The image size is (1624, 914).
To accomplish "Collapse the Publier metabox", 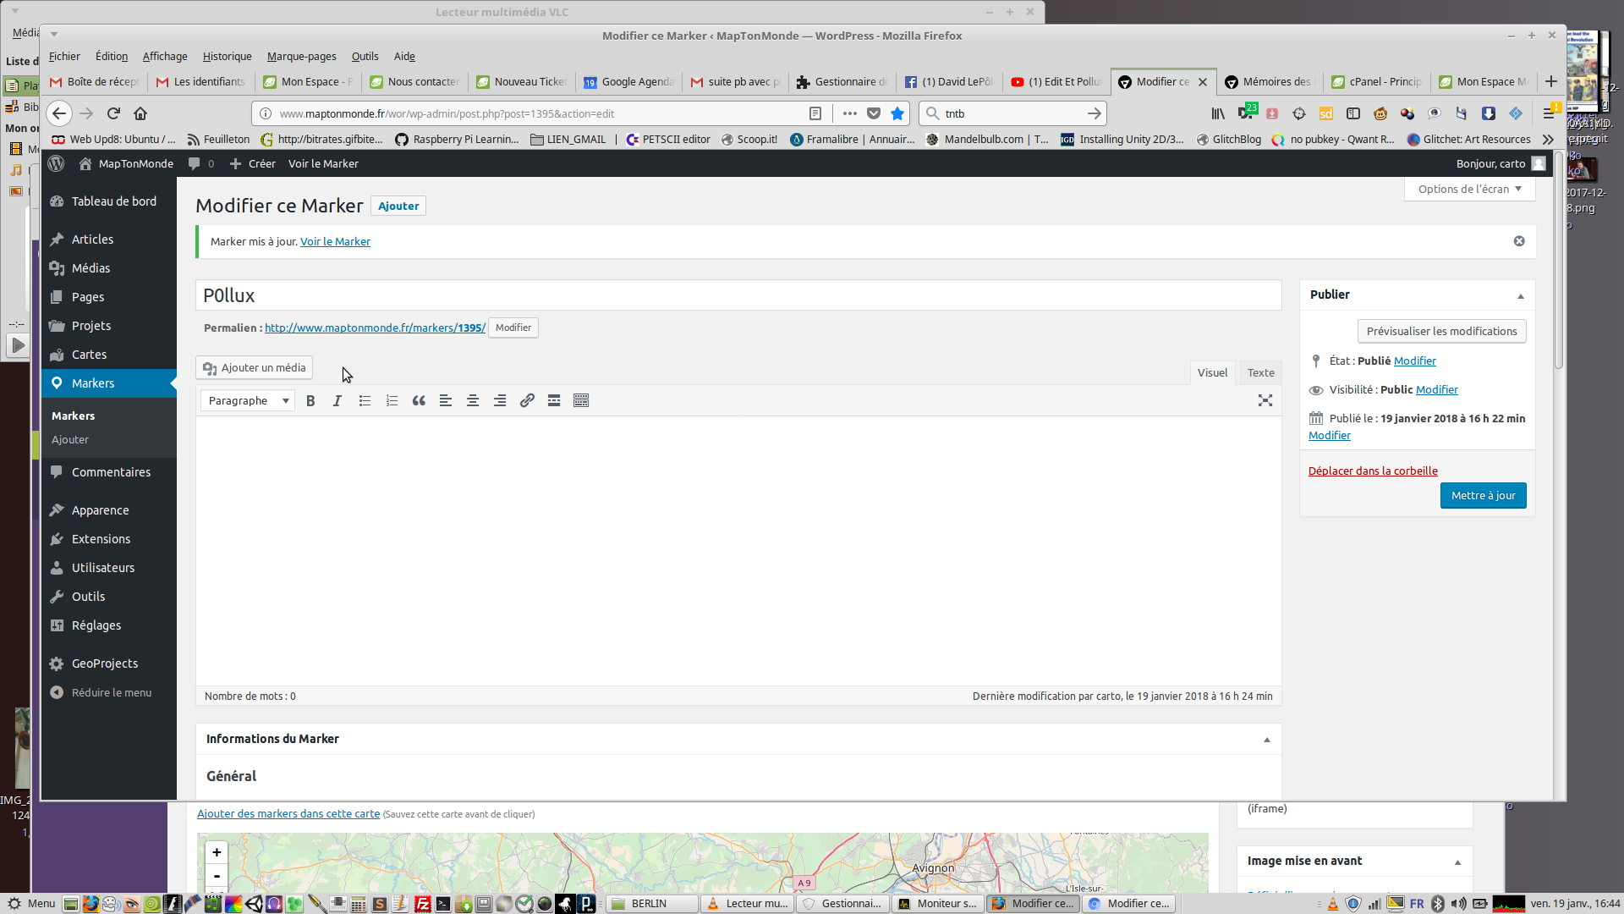I will pyautogui.click(x=1520, y=296).
